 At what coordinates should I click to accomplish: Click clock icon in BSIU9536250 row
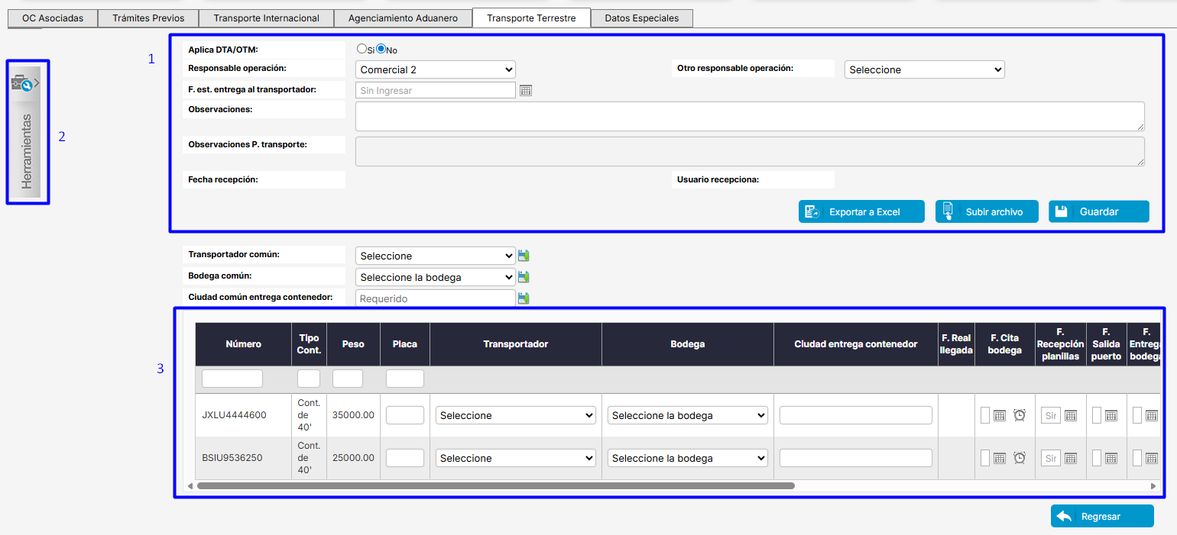coord(1020,458)
